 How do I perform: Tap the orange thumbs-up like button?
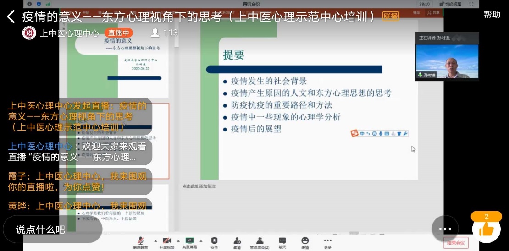click(x=486, y=229)
